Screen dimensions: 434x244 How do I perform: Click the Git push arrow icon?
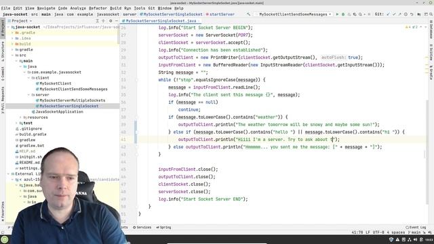pos(399,14)
